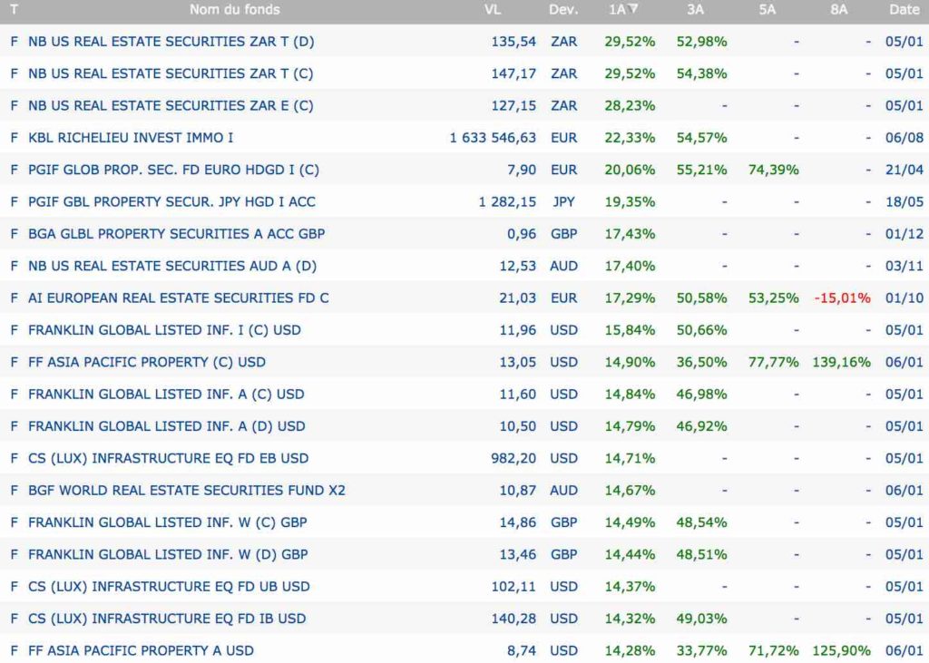Viewport: 929px width, 663px height.
Task: Sort by the 5A column header
Action: click(x=768, y=9)
